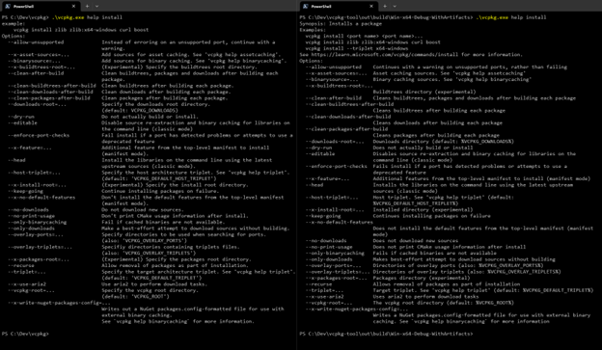
Task: Click "(default: 'VCPKG_ROOT')" text
Action: [135, 297]
